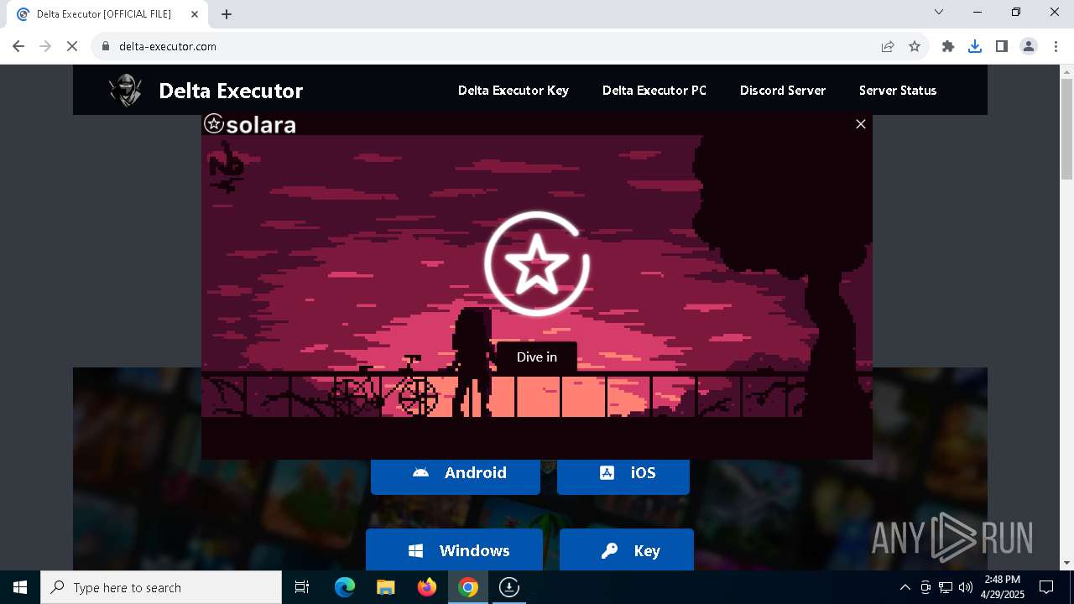Show hidden system tray icons
The height and width of the screenshot is (604, 1074).
pyautogui.click(x=905, y=587)
